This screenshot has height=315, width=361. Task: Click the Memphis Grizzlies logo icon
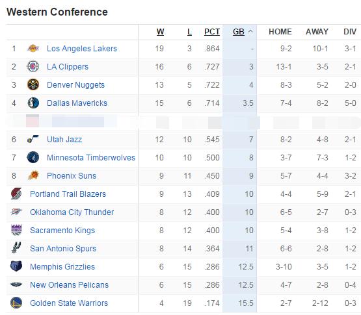point(16,266)
